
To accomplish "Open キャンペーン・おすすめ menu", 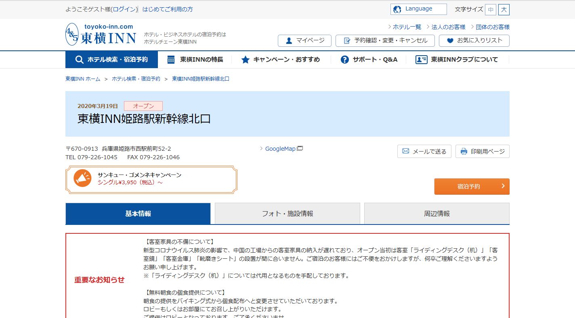I will (x=281, y=60).
